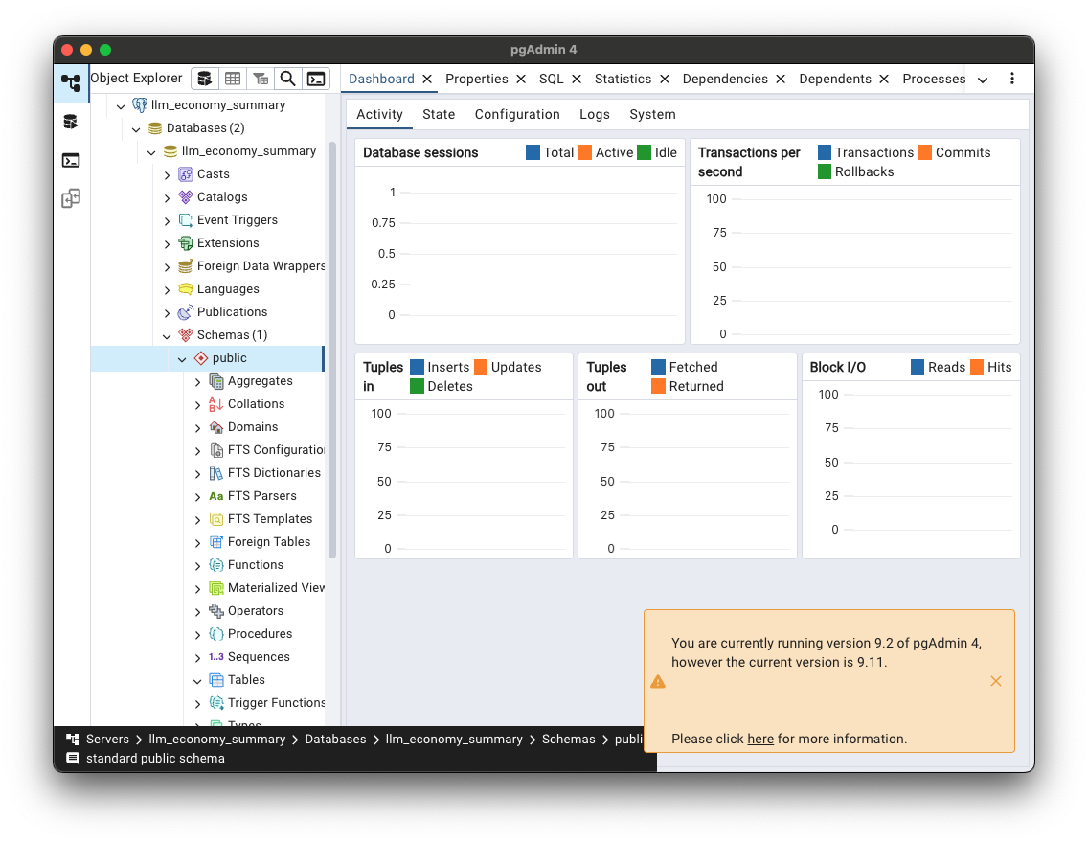The height and width of the screenshot is (843, 1088).
Task: Click the Sequences 1..3 icon
Action: 216,656
